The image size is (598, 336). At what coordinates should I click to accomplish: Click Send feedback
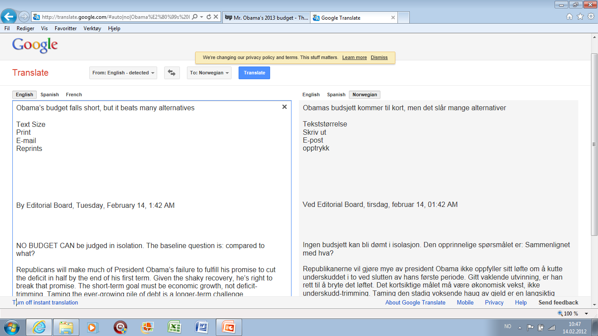click(x=559, y=302)
